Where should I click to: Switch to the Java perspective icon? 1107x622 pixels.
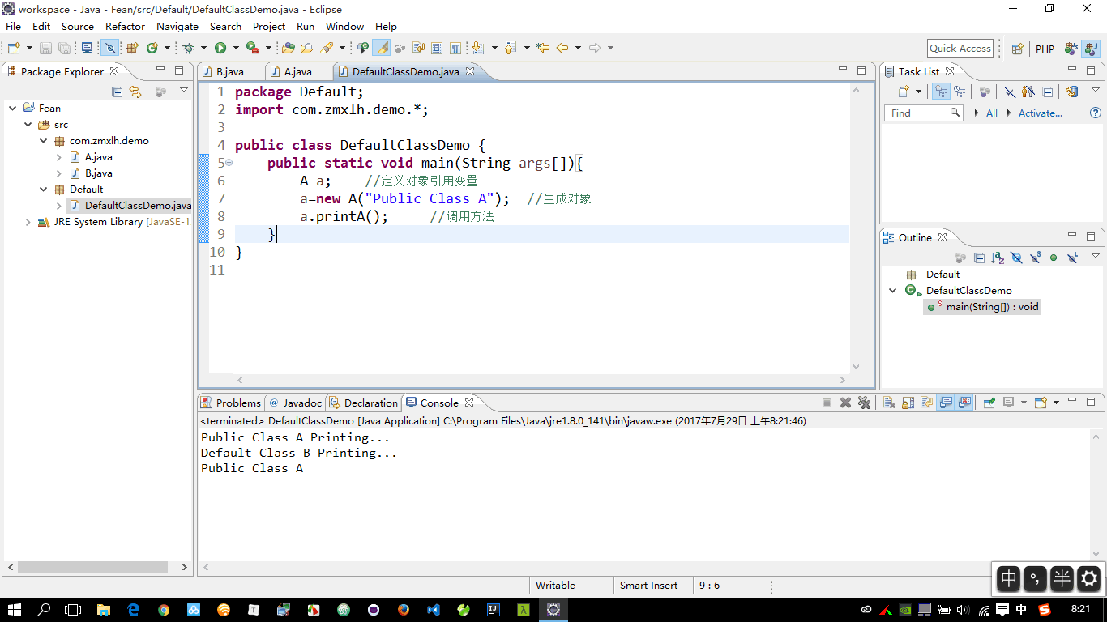[1090, 49]
